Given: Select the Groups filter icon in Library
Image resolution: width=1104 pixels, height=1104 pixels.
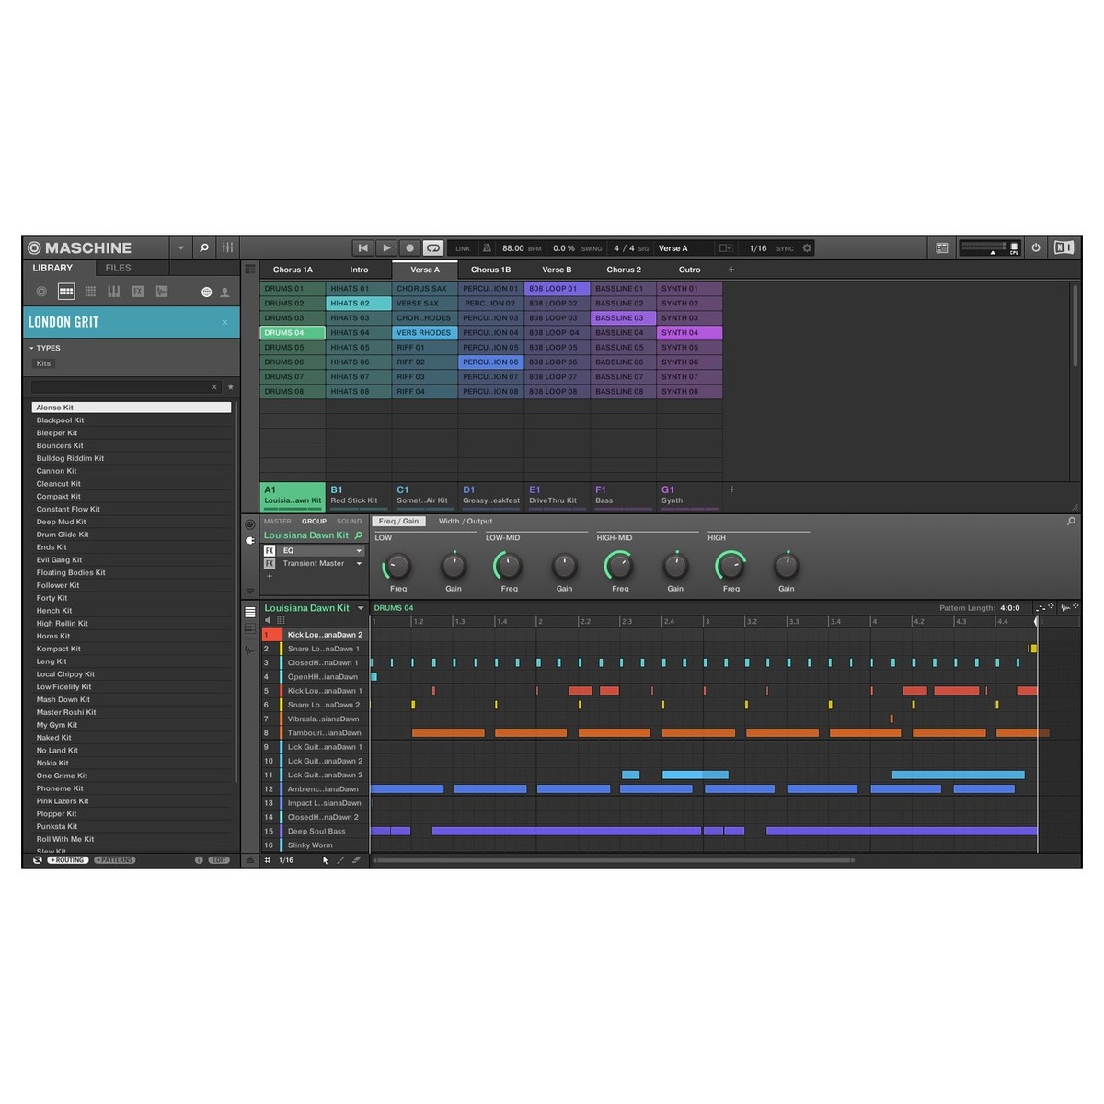Looking at the screenshot, I should pos(66,292).
